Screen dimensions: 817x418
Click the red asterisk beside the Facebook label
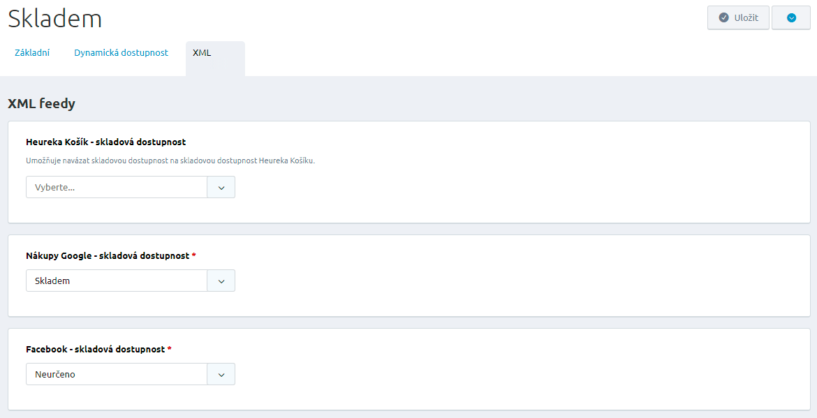[x=170, y=349]
